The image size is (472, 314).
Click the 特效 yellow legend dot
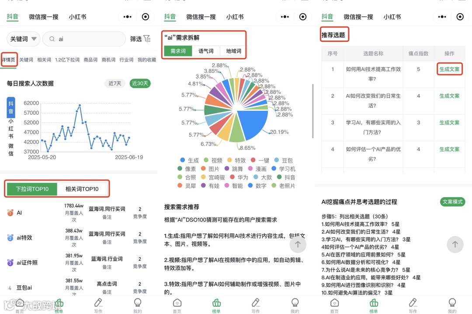click(229, 160)
